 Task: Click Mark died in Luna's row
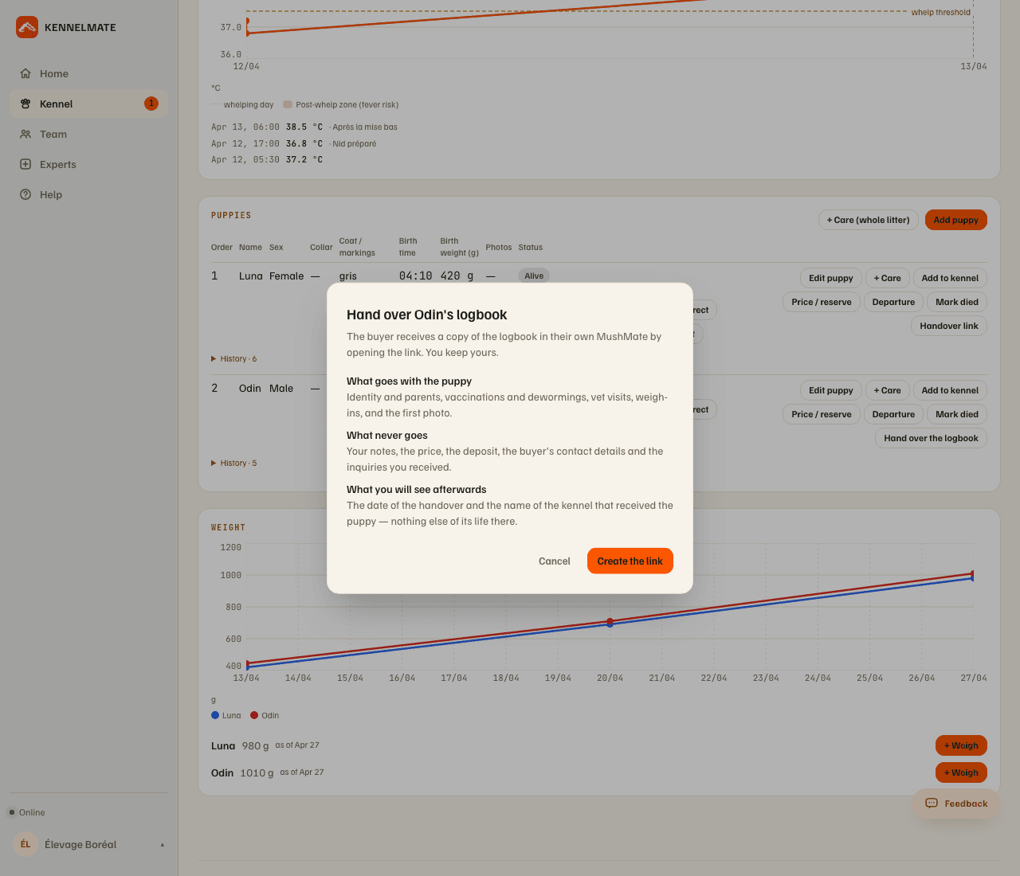(957, 302)
